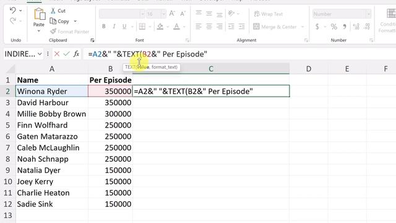Toggle Italic formatting
The image size is (396, 223).
tap(114, 26)
